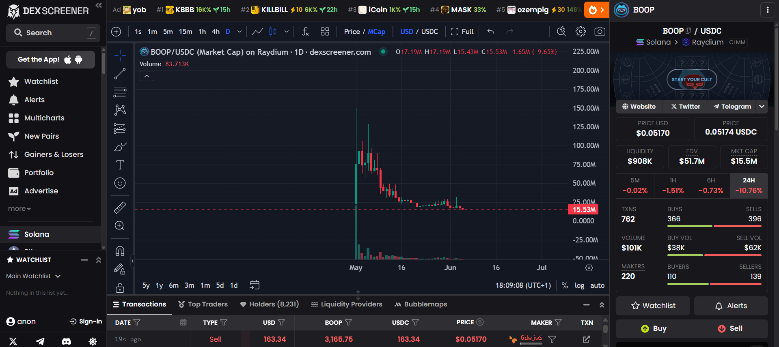Viewport: 779px width, 347px height.
Task: Take a chart snapshot with camera
Action: (x=600, y=32)
